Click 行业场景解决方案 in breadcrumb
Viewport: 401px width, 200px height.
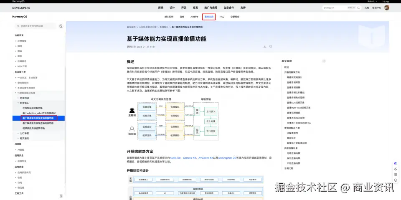pyautogui.click(x=147, y=27)
